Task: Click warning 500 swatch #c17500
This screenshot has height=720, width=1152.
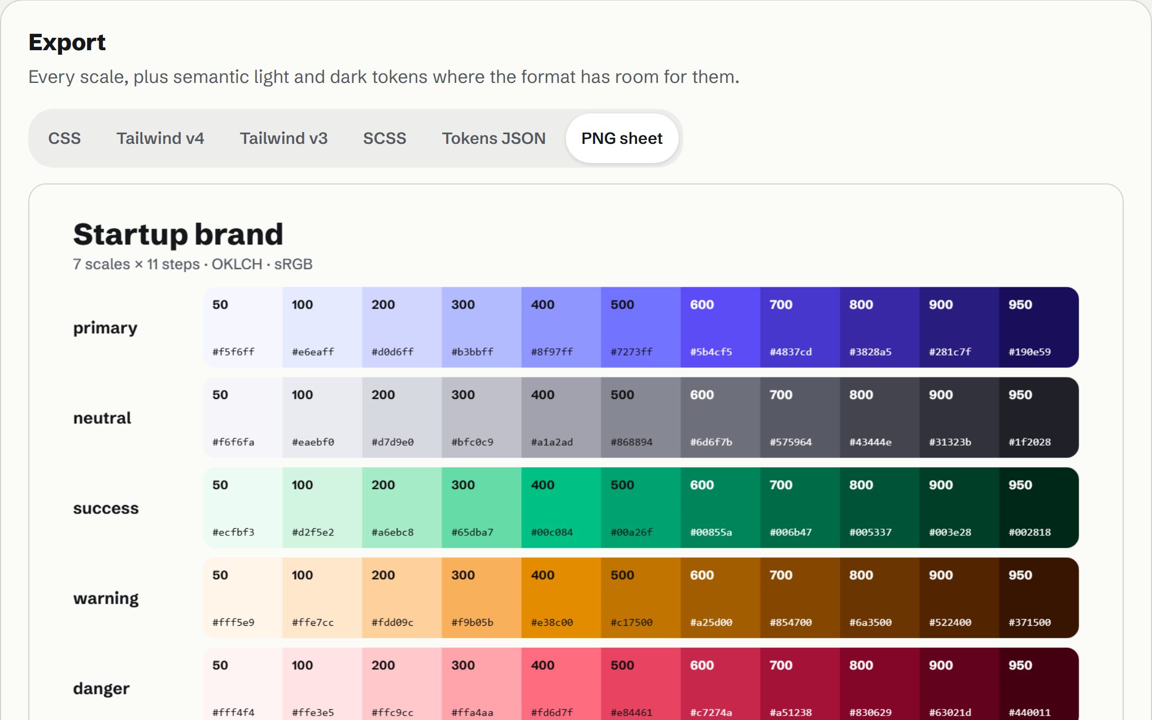Action: tap(641, 598)
